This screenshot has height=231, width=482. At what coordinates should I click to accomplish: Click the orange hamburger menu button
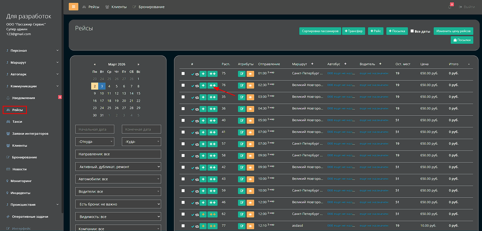pos(73,7)
